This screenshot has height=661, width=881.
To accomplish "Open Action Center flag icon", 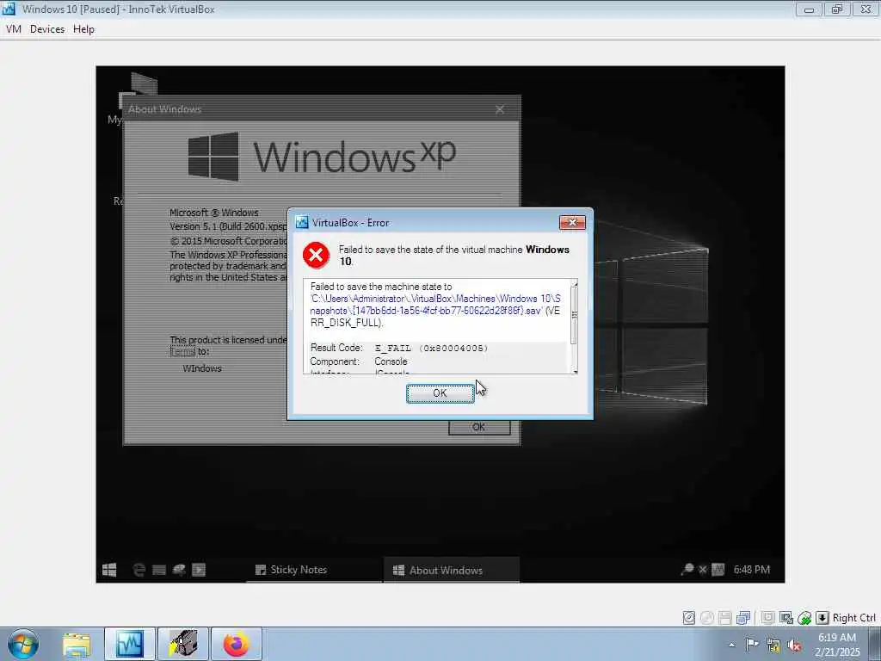I will (752, 644).
